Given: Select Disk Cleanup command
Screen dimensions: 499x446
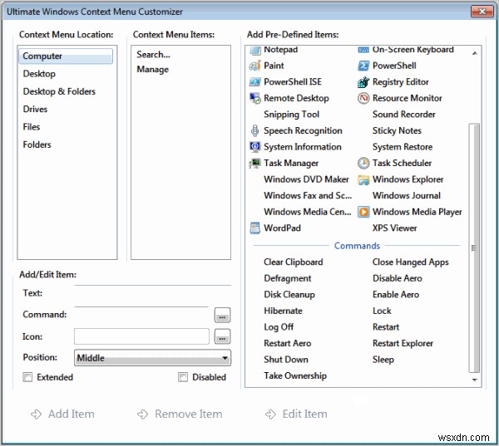Looking at the screenshot, I should [x=289, y=295].
